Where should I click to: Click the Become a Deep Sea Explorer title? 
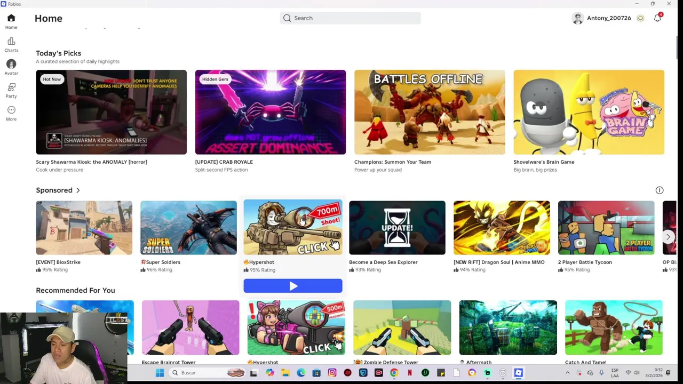[383, 262]
